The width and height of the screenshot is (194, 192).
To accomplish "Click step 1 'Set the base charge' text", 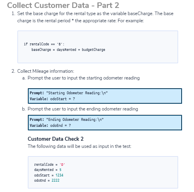I will click(95, 17).
